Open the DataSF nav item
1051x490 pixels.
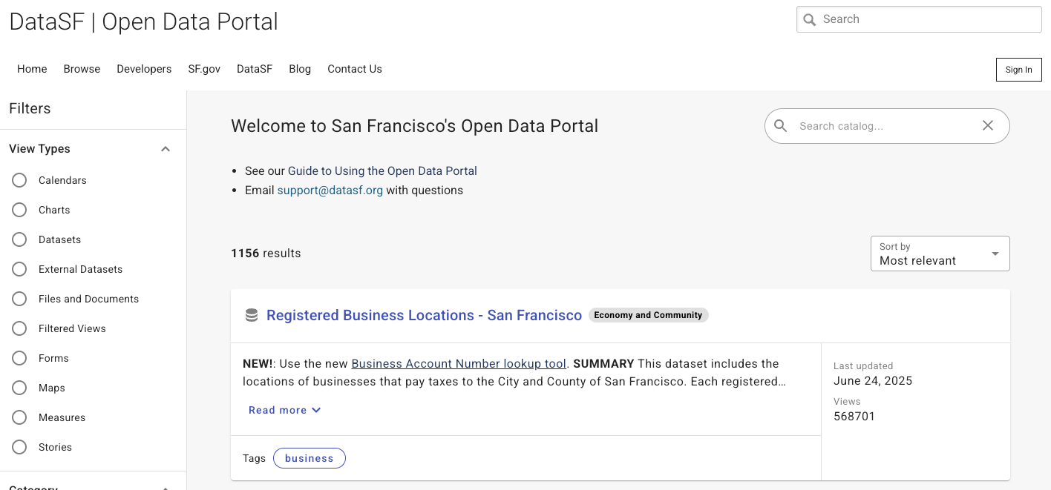pos(255,69)
